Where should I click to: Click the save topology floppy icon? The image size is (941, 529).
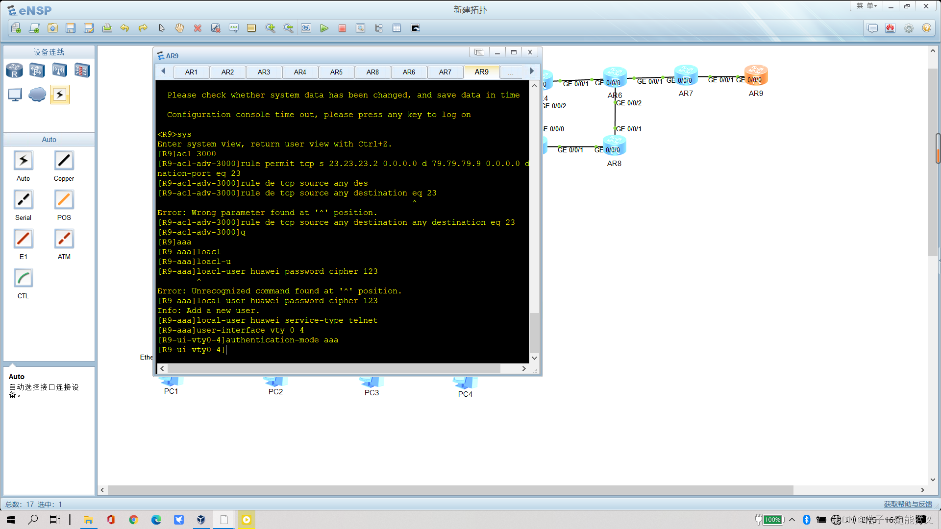point(71,28)
